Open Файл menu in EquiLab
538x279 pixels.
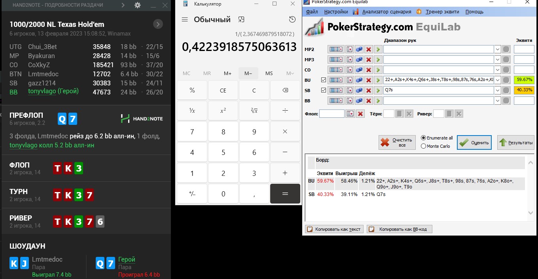coord(312,12)
